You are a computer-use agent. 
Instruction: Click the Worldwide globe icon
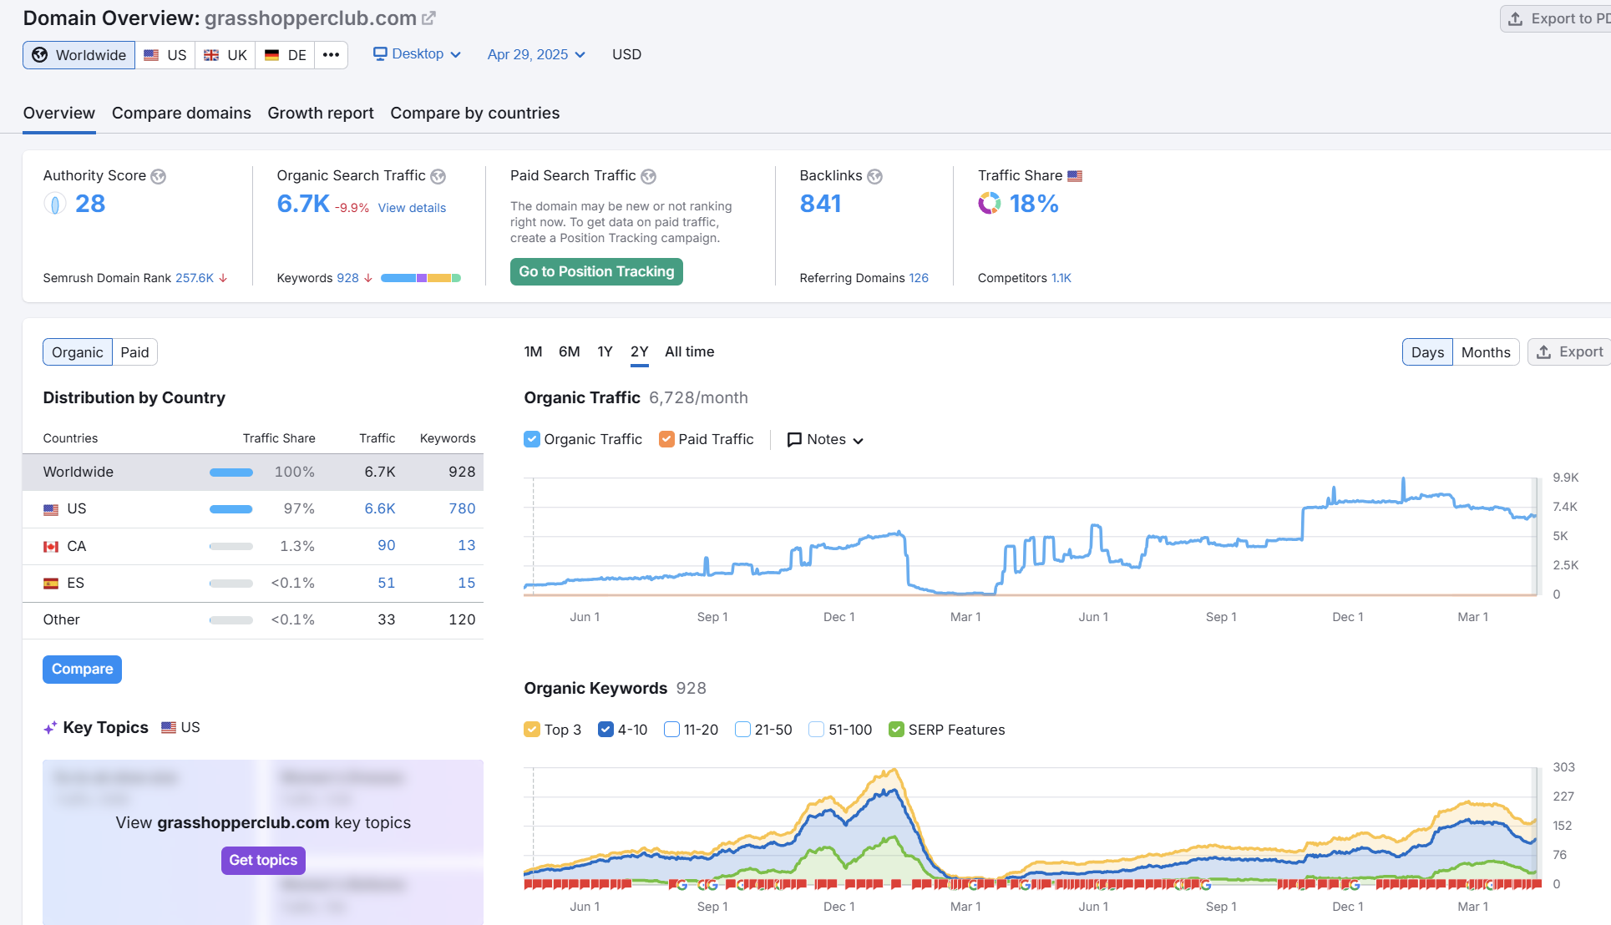point(39,55)
